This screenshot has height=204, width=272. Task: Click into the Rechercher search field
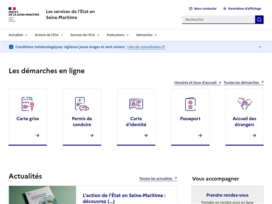218,20
